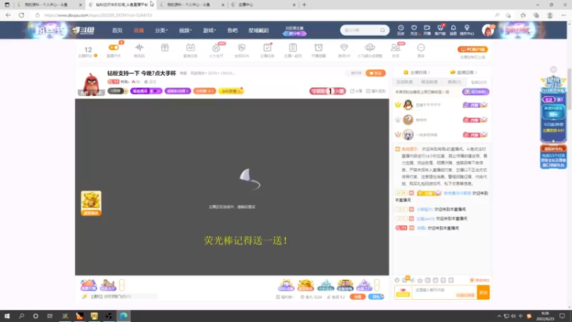Open the friends icon tagged NEW

point(395,47)
